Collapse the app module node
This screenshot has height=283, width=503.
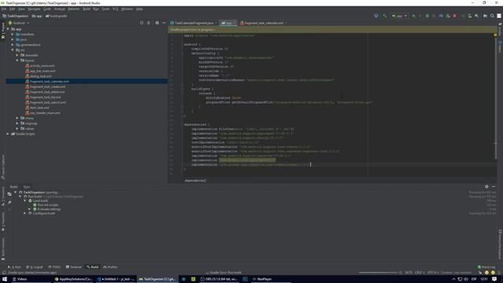[8, 29]
